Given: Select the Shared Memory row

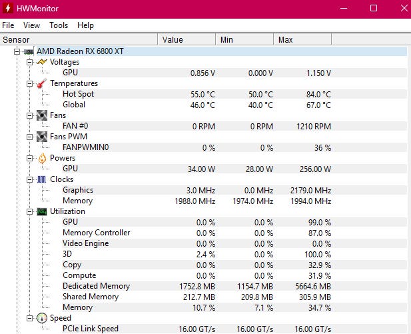Looking at the screenshot, I should click(234, 297).
